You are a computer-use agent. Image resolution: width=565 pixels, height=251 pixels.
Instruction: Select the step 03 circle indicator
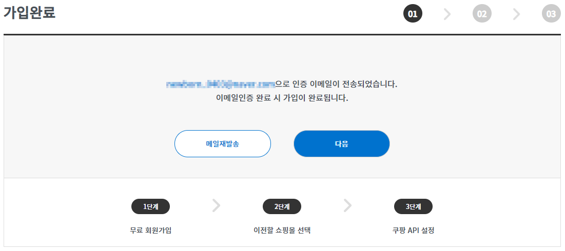pyautogui.click(x=551, y=14)
